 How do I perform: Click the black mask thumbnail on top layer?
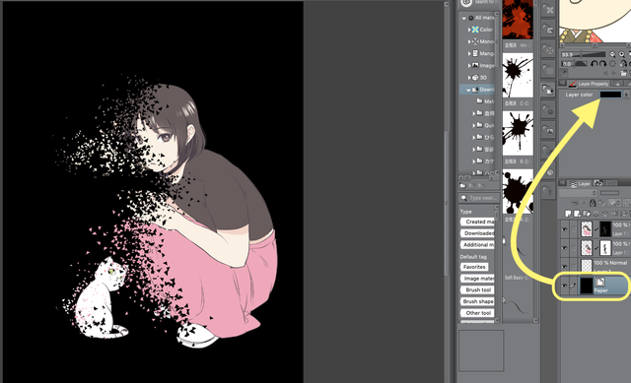coord(605,229)
